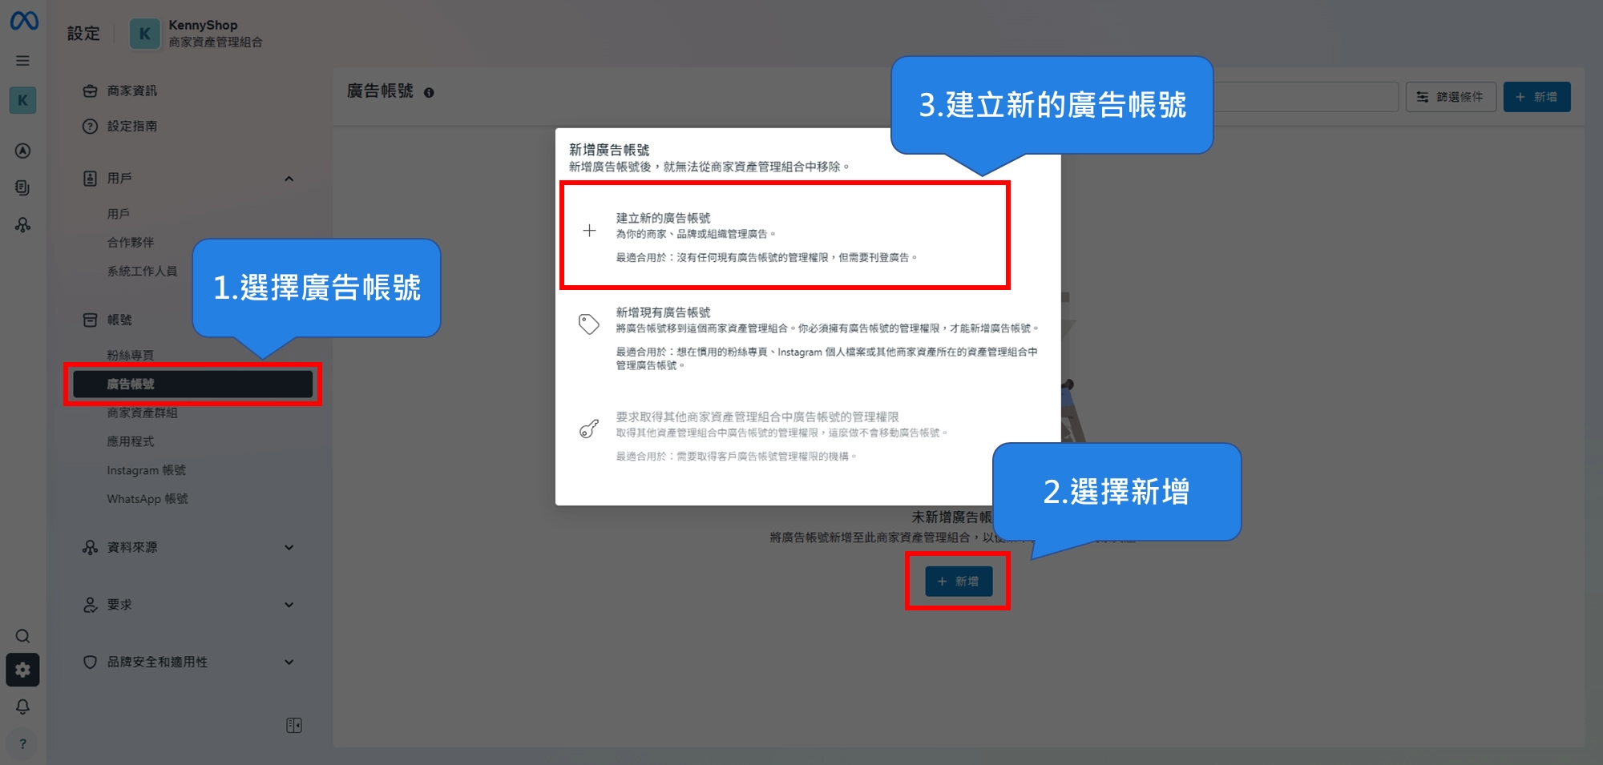This screenshot has height=765, width=1603.
Task: Expand the 資料來源 section
Action: click(x=289, y=547)
